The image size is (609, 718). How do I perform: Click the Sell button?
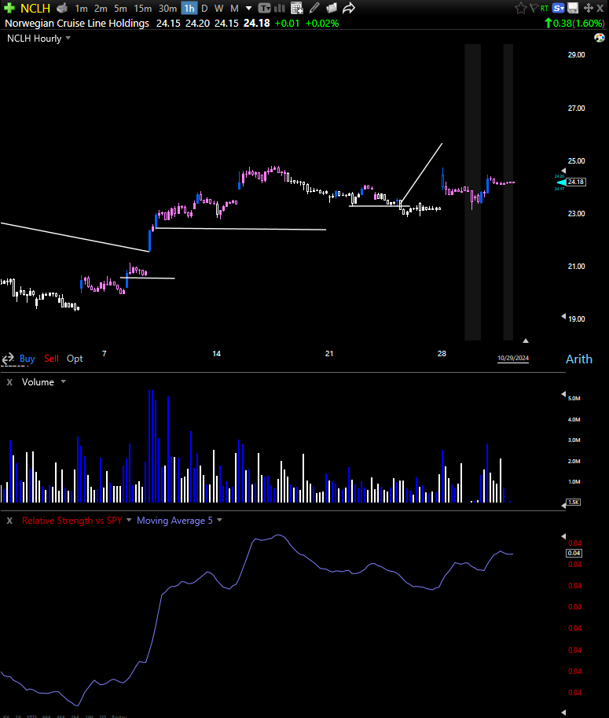click(x=51, y=359)
